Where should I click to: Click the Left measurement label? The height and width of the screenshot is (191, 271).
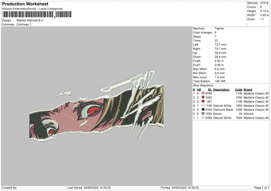(x=196, y=45)
